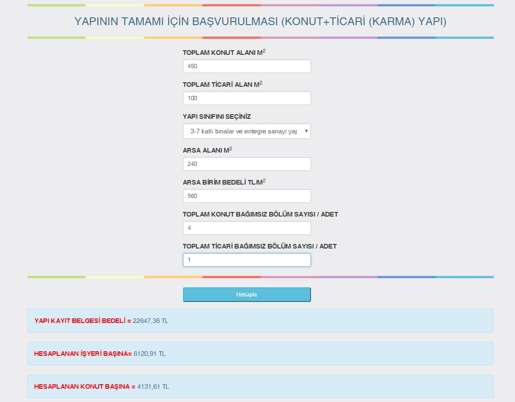
Task: Click the 'TOPLAM TİCARİ ALAN M²' label
Action: [x=222, y=85]
